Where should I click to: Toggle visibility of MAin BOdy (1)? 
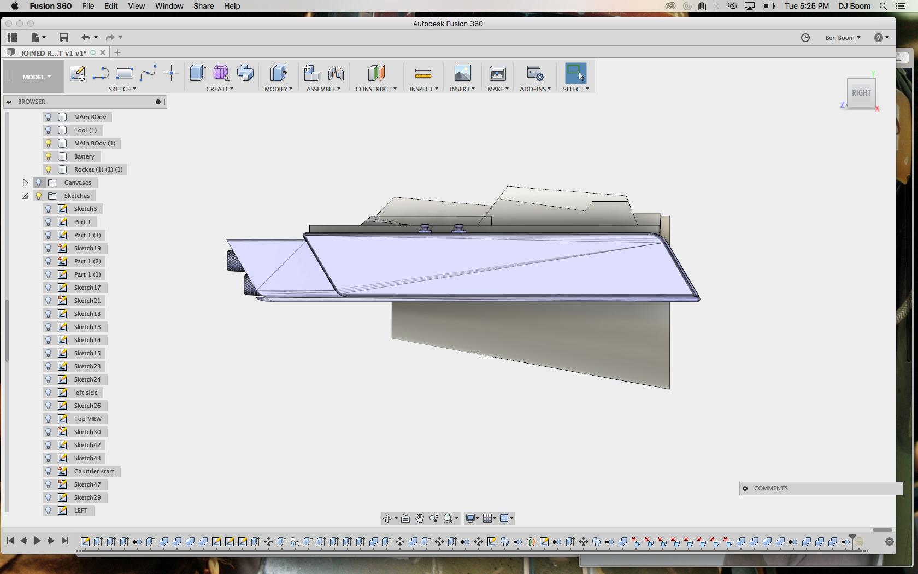(48, 143)
